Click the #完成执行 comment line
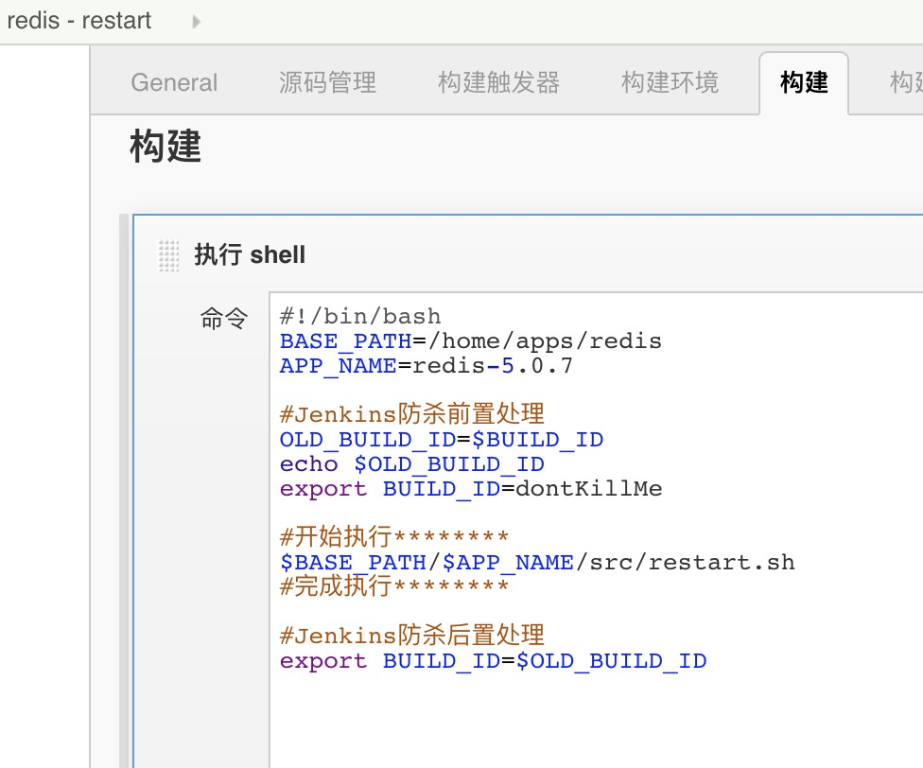 (x=394, y=586)
